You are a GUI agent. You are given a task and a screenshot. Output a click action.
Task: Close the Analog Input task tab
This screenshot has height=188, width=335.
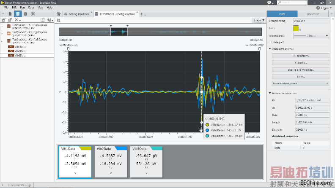tap(91, 12)
